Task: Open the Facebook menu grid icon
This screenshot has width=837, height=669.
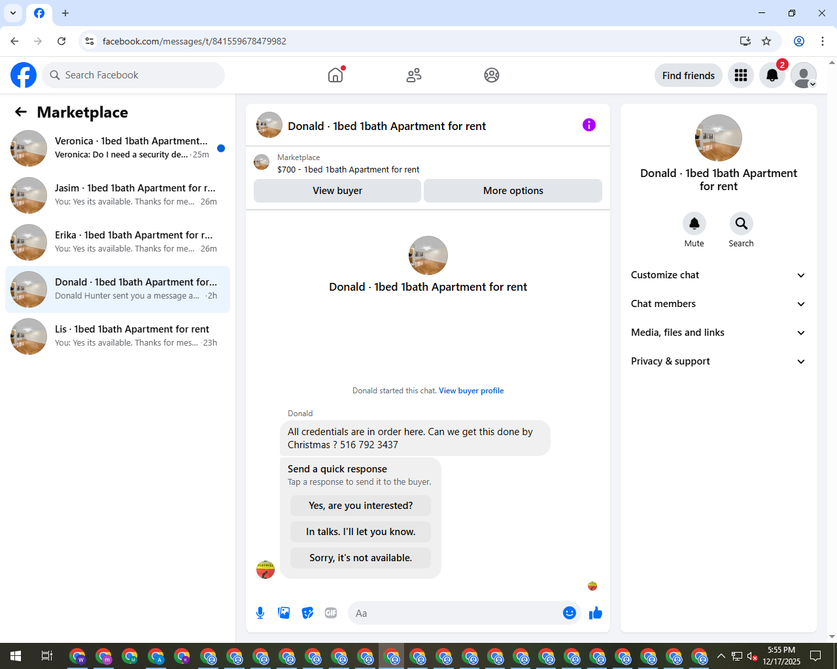Action: coord(741,75)
